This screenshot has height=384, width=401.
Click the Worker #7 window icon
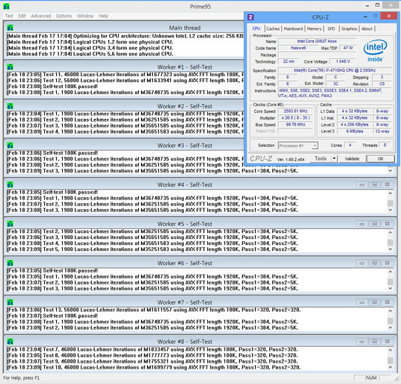pos(10,303)
